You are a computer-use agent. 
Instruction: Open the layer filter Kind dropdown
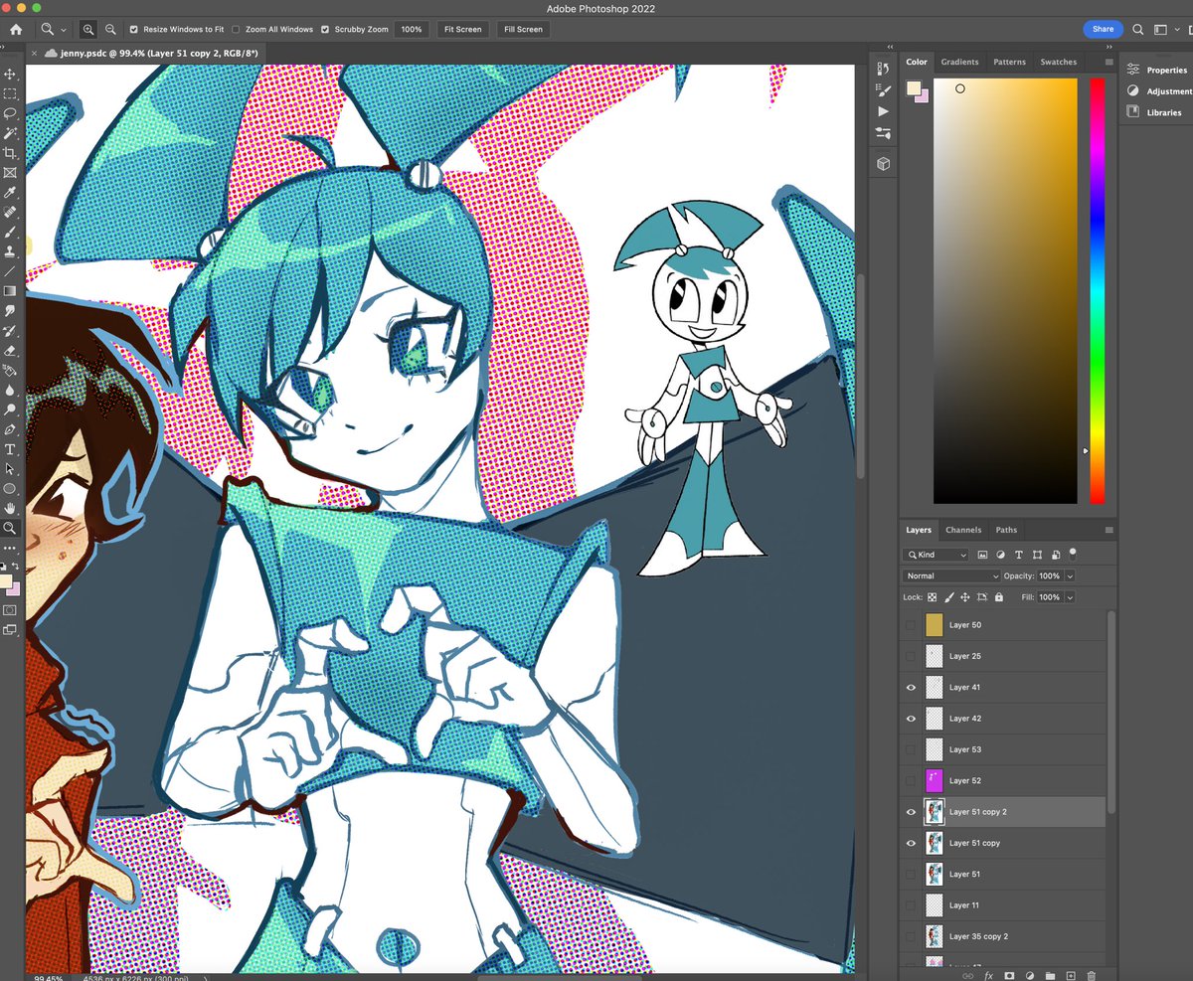coord(936,555)
